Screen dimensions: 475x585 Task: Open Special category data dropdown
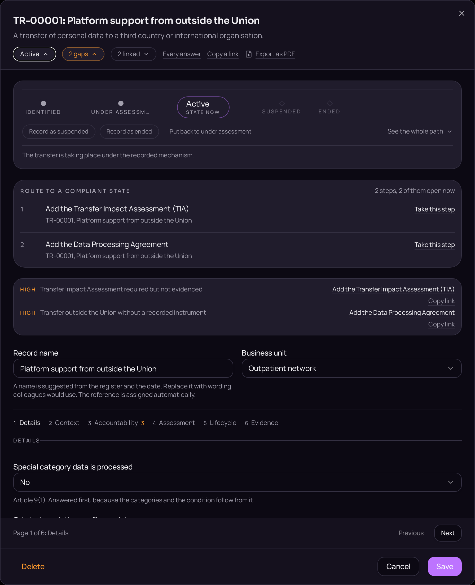click(x=237, y=482)
